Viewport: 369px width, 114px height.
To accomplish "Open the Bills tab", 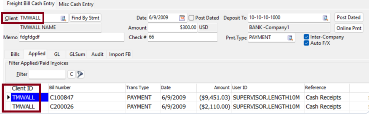I will coord(15,54).
